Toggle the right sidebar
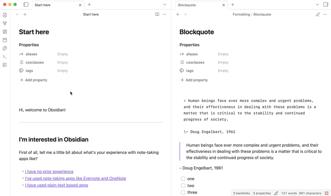This screenshot has width=331, height=196. pyautogui.click(x=326, y=5)
